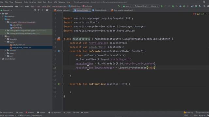Open the app run configuration dropdown

pyautogui.click(x=127, y=6)
